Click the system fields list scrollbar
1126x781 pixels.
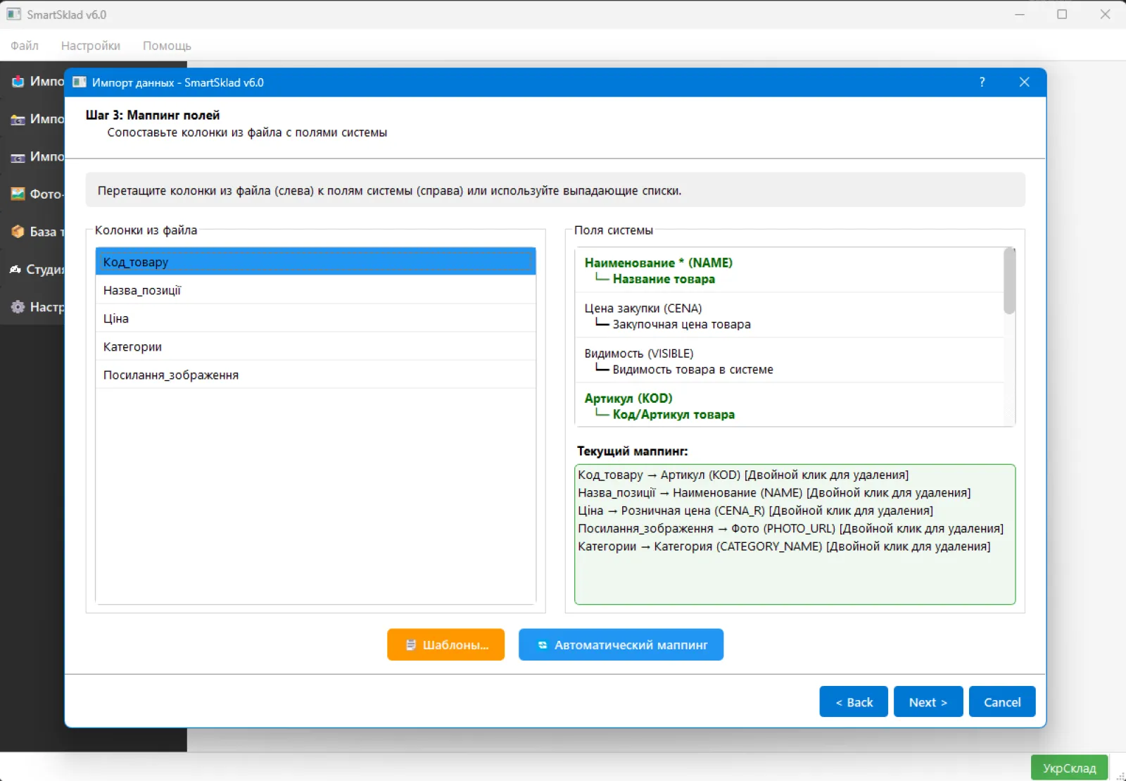point(1009,282)
